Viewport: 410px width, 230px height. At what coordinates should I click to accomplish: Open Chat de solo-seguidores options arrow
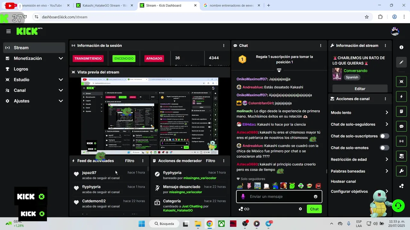pyautogui.click(x=387, y=124)
